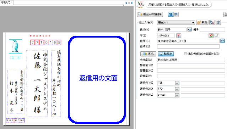The height and width of the screenshot is (129, 227).
Task: Select horizontal writing layout icon
Action: (176, 14)
